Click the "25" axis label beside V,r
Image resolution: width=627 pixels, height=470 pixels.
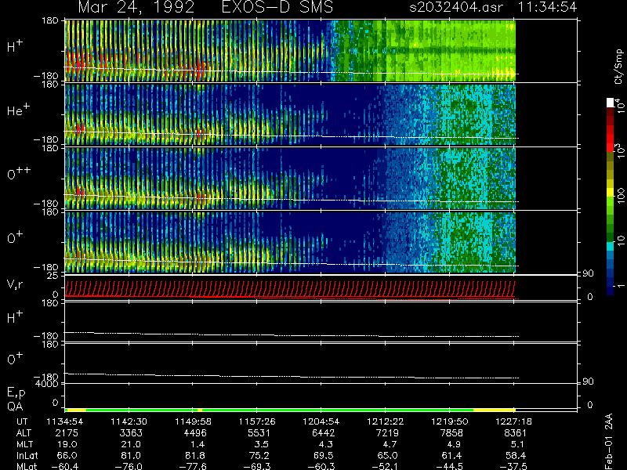(x=53, y=276)
